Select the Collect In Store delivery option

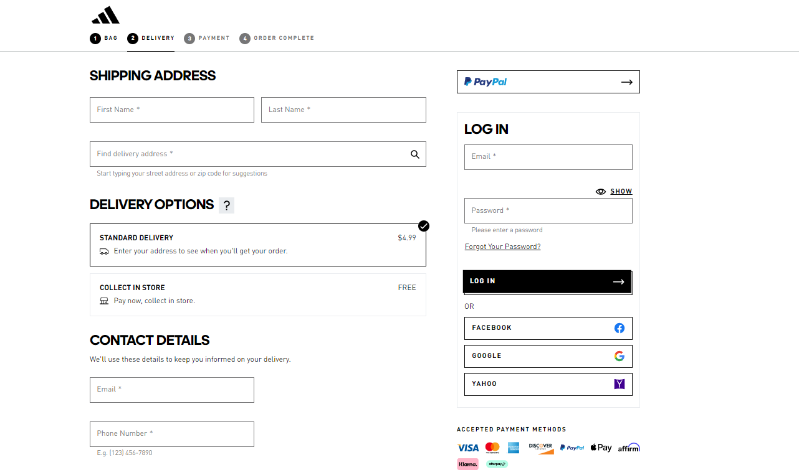257,294
